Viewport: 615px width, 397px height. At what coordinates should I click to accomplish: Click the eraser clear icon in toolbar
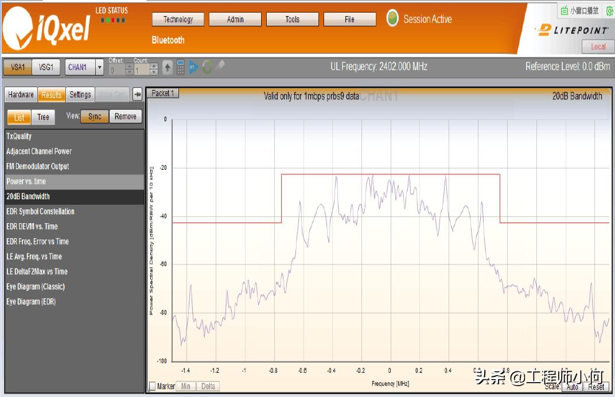220,65
